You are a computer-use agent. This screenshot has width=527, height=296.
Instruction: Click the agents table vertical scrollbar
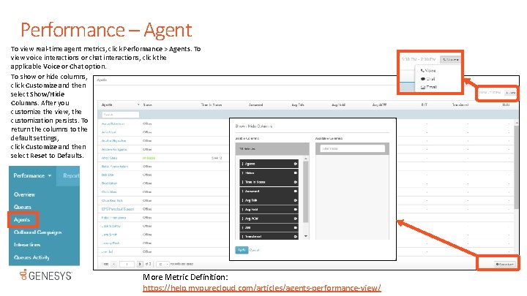point(516,167)
